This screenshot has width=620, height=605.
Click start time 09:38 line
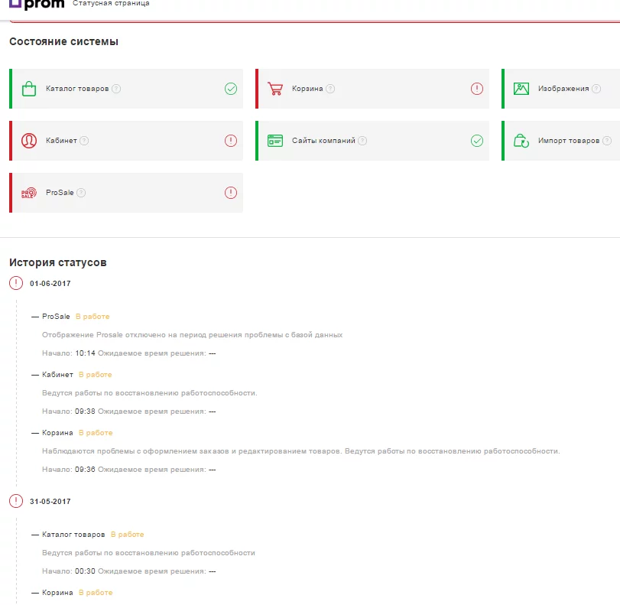(x=129, y=411)
